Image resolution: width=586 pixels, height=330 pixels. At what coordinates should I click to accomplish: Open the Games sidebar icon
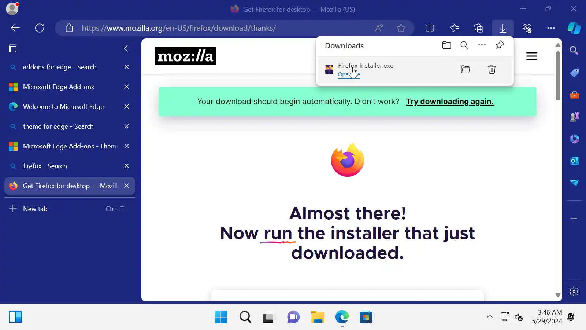574,117
